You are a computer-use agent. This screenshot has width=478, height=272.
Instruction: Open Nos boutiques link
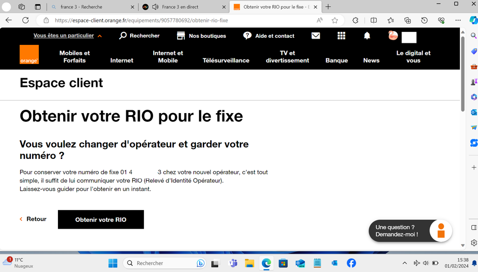pyautogui.click(x=201, y=36)
